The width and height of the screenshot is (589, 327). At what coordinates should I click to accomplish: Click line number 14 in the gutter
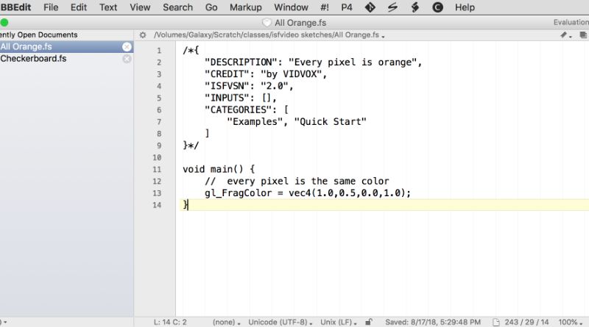157,205
